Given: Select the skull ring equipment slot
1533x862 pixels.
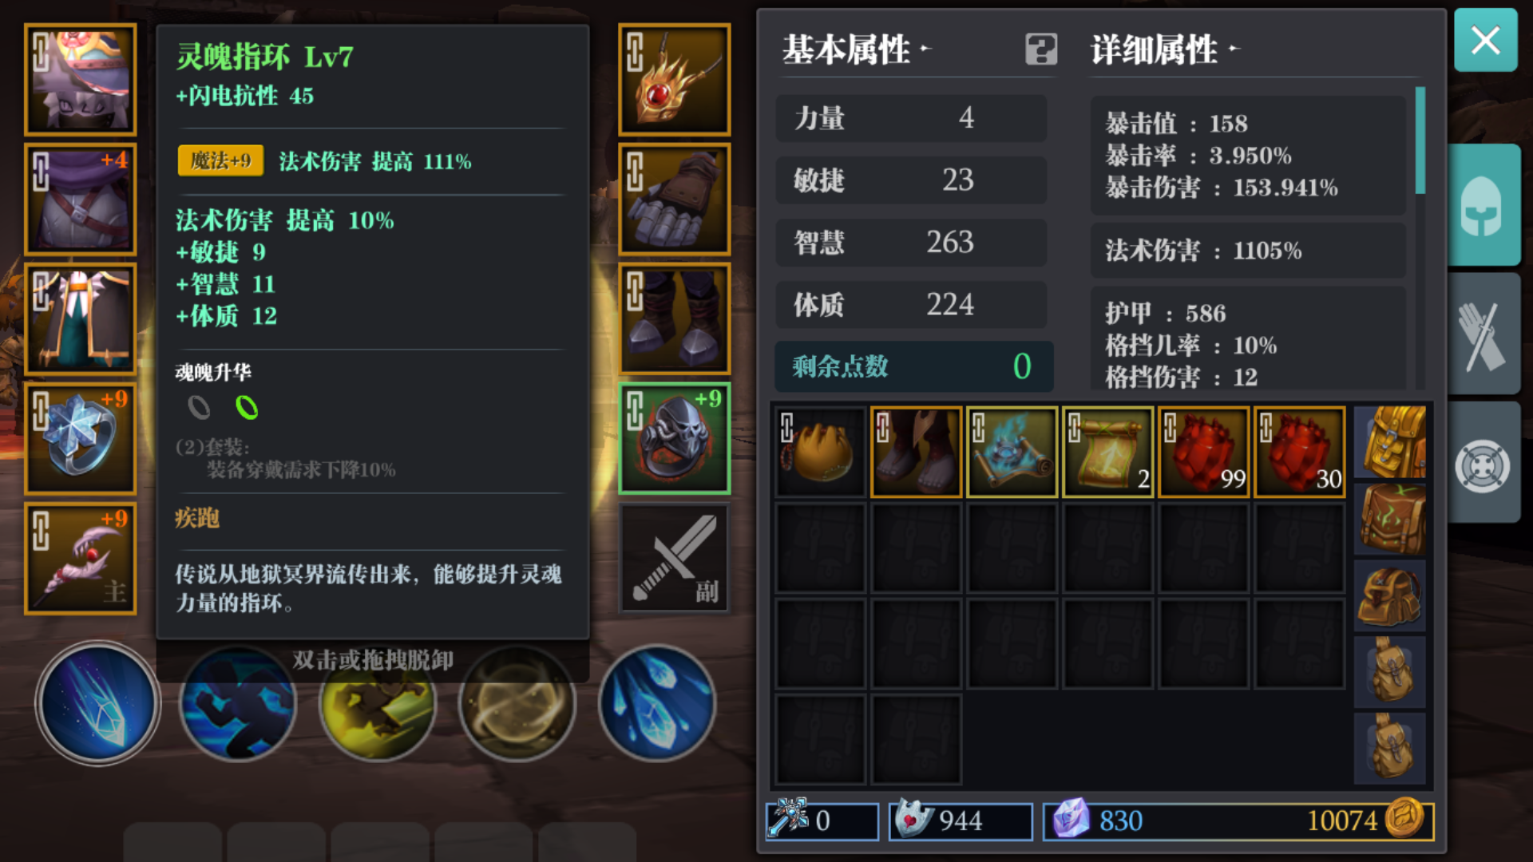Looking at the screenshot, I should [675, 438].
